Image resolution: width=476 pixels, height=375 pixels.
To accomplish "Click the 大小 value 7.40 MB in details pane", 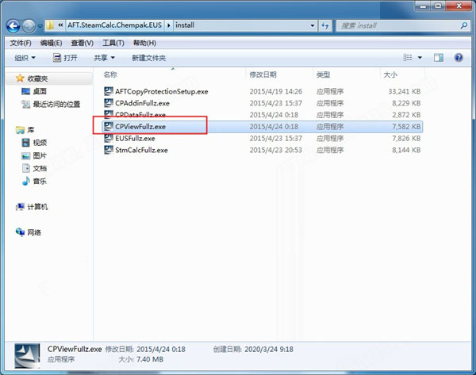I will tap(150, 359).
